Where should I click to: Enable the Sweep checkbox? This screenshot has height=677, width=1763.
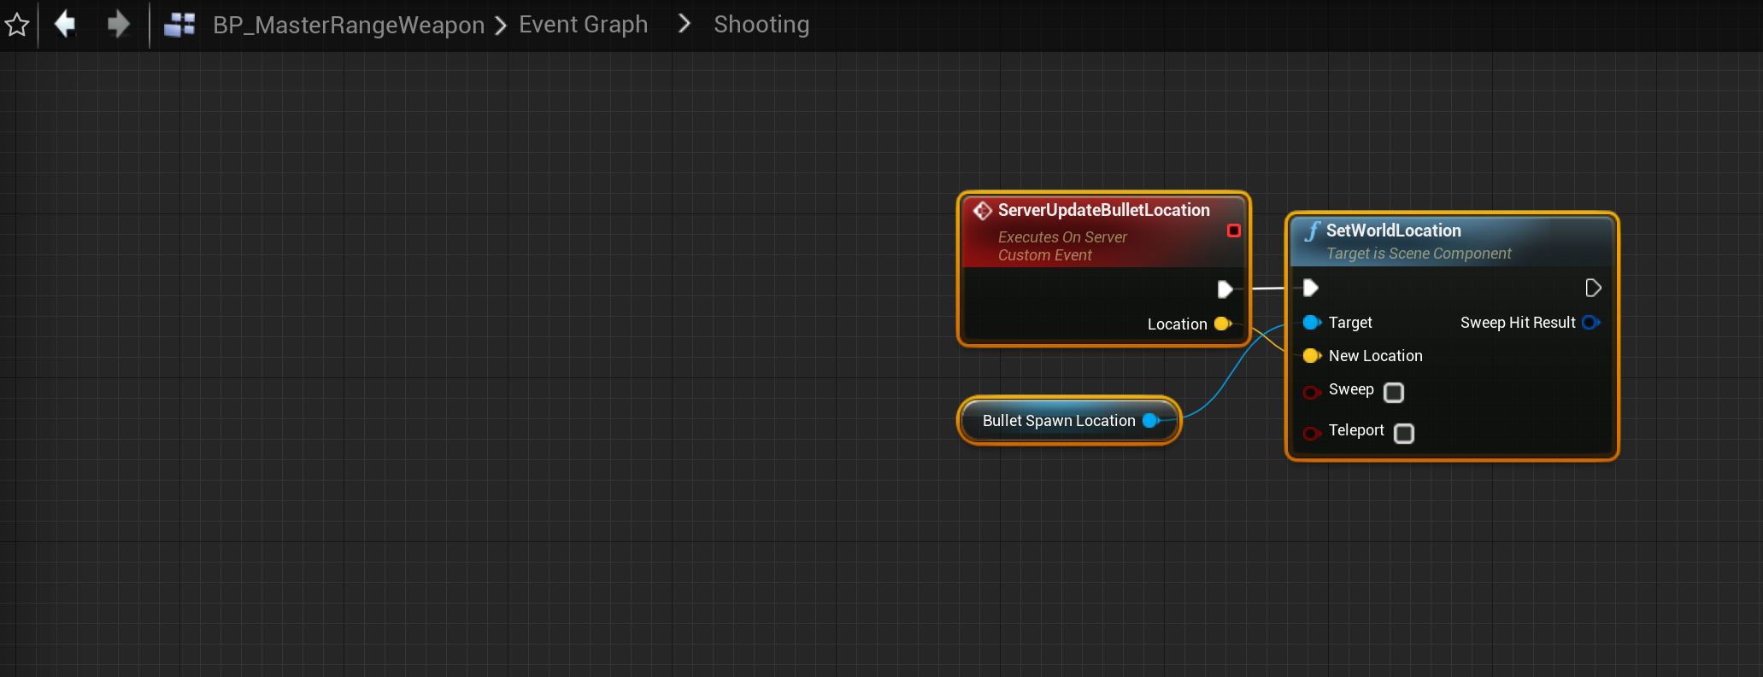coord(1394,392)
